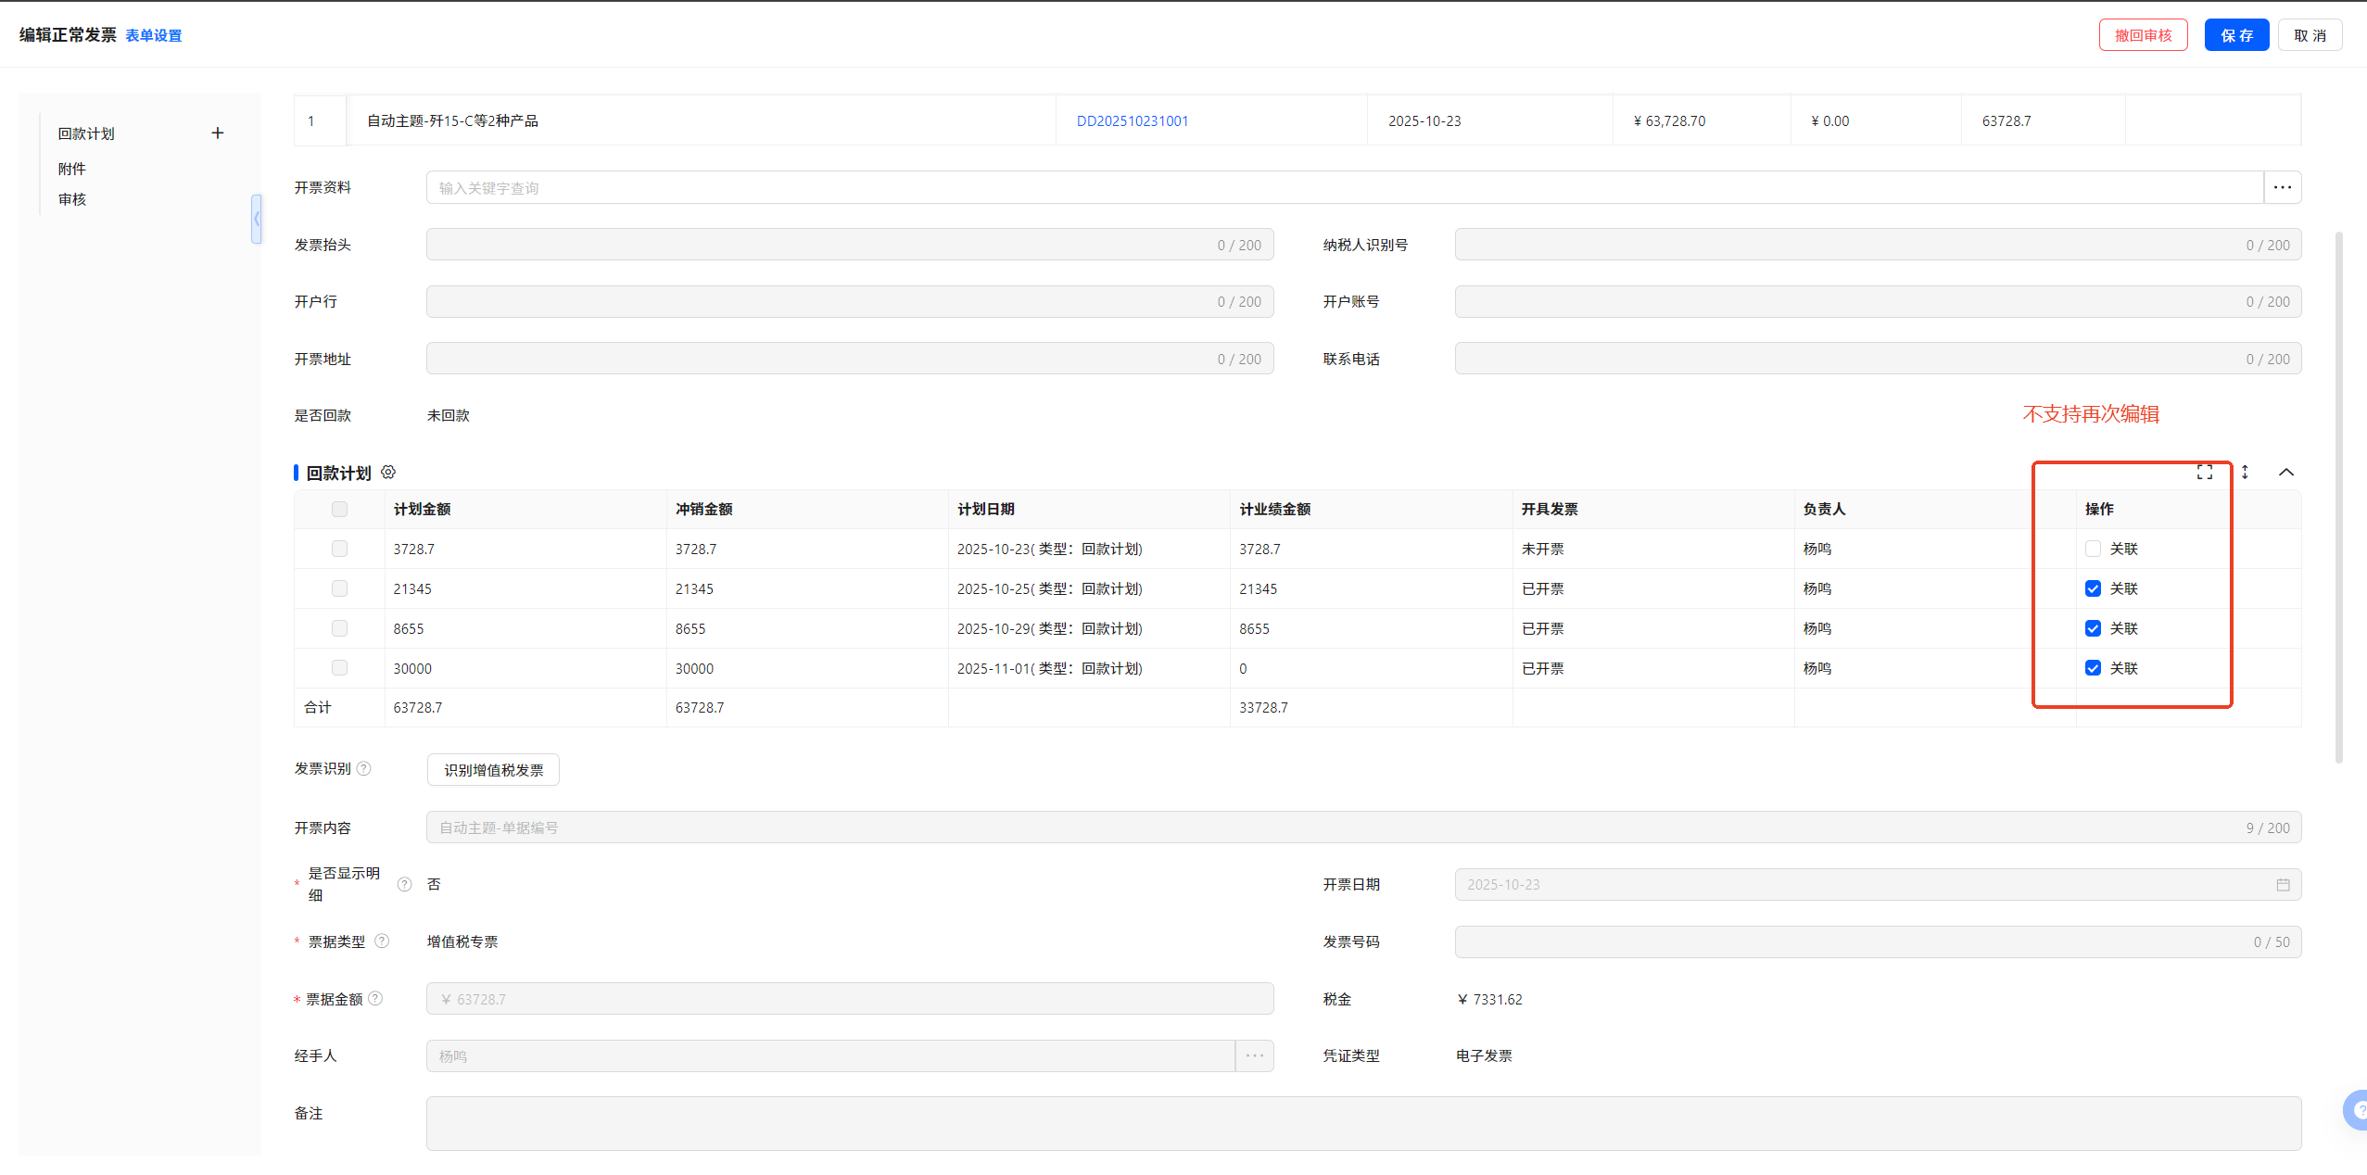
Task: Collapse the 回款计划 section with chevron
Action: pos(2286,473)
